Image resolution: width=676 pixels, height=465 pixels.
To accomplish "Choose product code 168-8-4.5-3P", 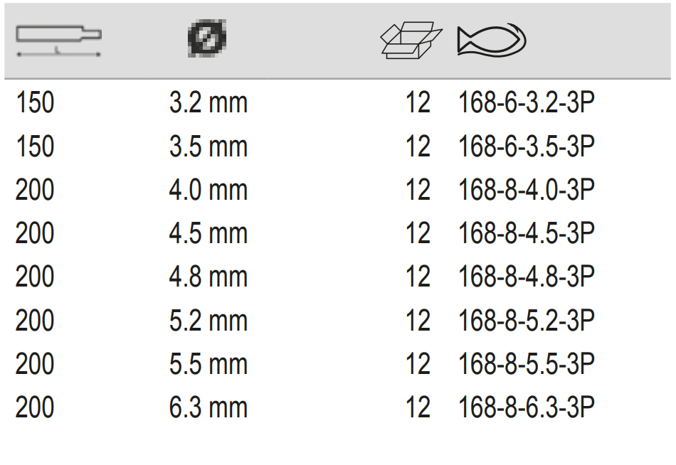I will click(x=526, y=234).
